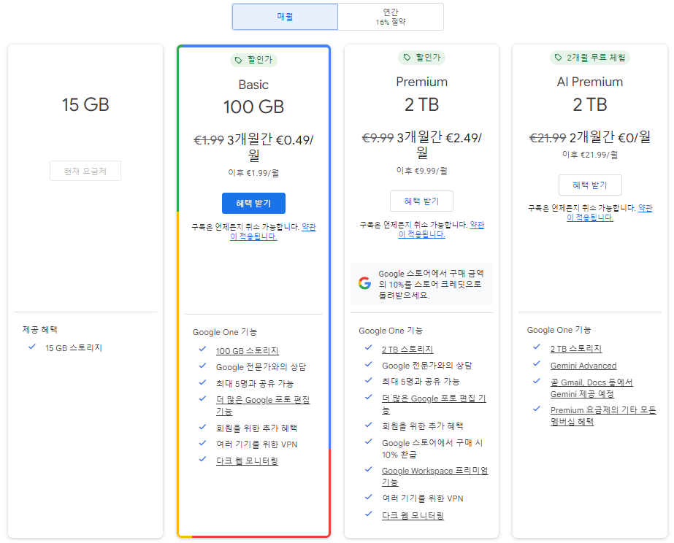Switch to the 매월 monthly billing tab
This screenshot has width=674, height=543.
pos(285,17)
